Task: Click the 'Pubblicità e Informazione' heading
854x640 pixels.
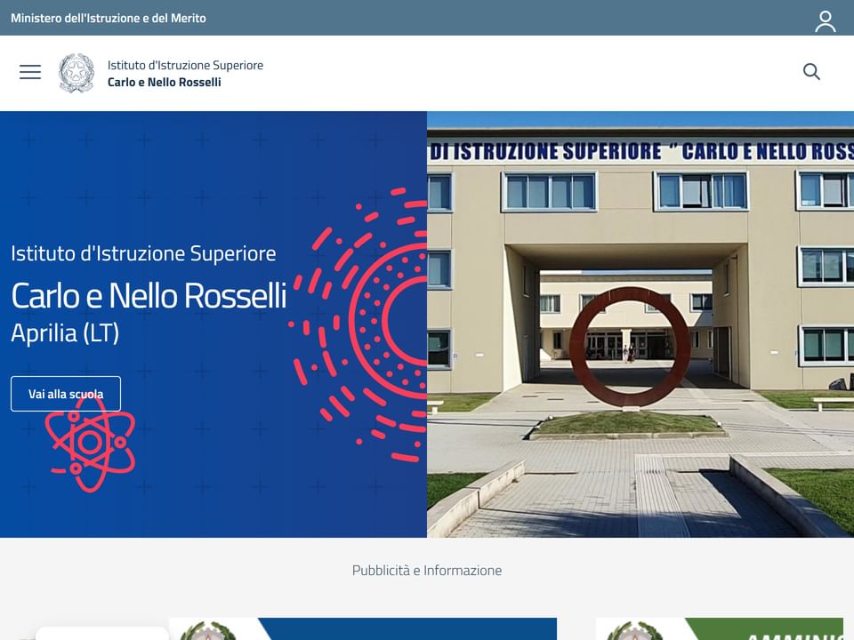Action: (x=427, y=571)
